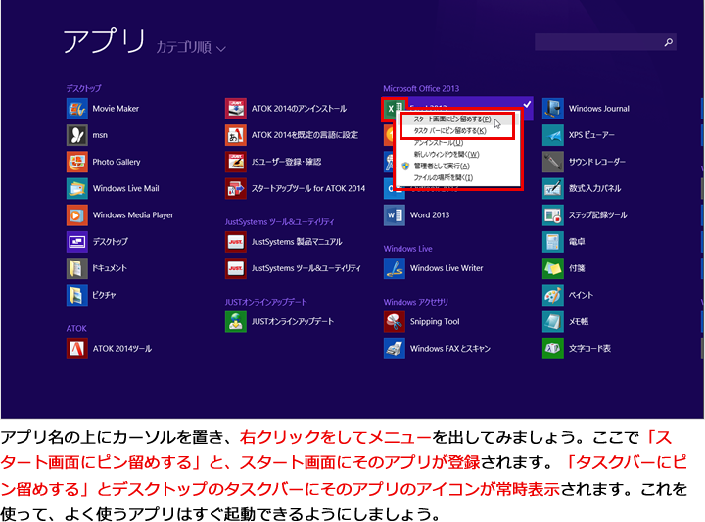Open the スタートアップツール for ATOK 2014 icon
The image size is (705, 522).
(x=236, y=188)
